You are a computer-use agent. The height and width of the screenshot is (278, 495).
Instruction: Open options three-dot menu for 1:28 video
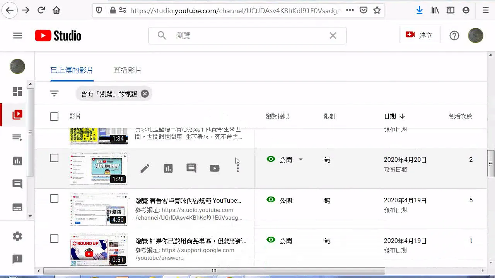point(237,168)
